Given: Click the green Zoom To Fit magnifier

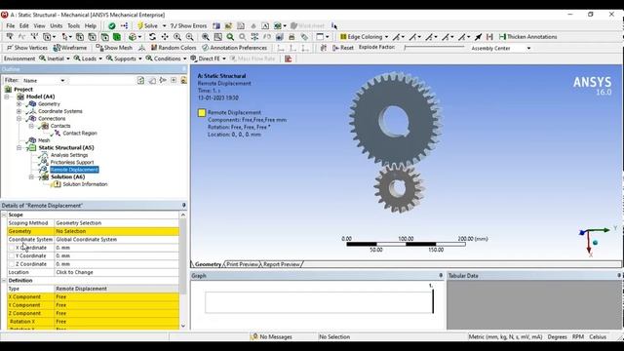Looking at the screenshot, I should (230, 37).
